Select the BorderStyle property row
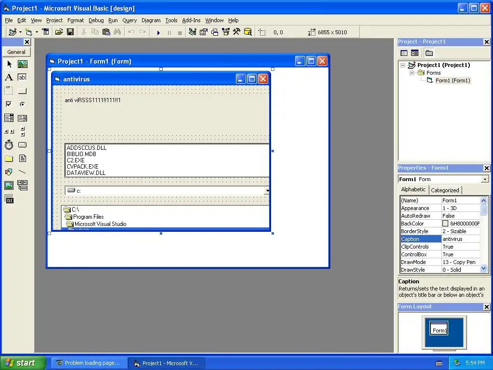The height and width of the screenshot is (370, 493). 440,231
